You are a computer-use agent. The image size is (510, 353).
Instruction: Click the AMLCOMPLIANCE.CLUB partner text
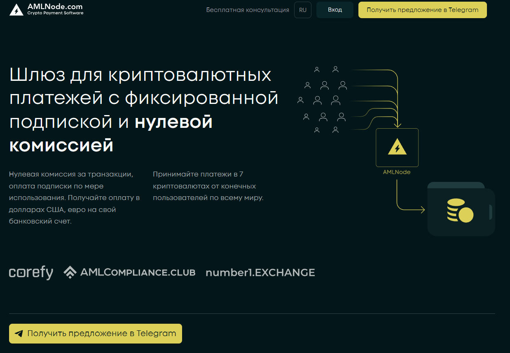138,273
